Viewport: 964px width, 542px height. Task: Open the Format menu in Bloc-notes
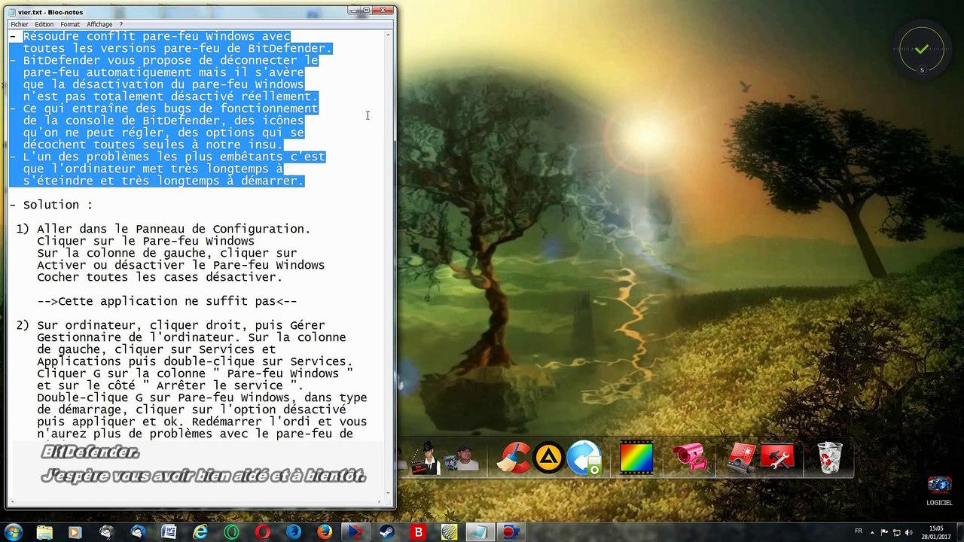[x=70, y=24]
